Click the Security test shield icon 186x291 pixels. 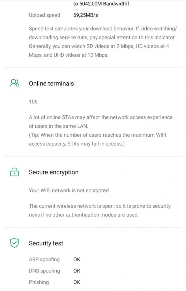click(14, 243)
